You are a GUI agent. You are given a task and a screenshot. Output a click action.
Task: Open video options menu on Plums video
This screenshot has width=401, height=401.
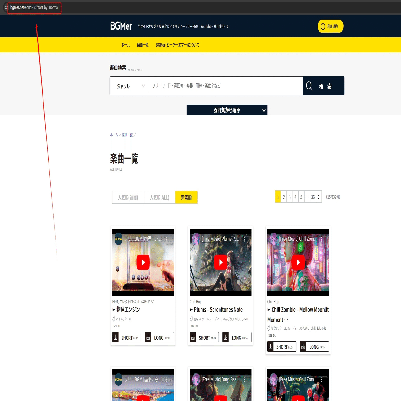point(244,239)
